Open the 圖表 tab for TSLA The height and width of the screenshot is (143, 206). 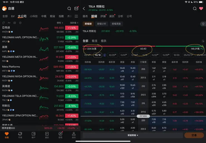[x=85, y=16]
